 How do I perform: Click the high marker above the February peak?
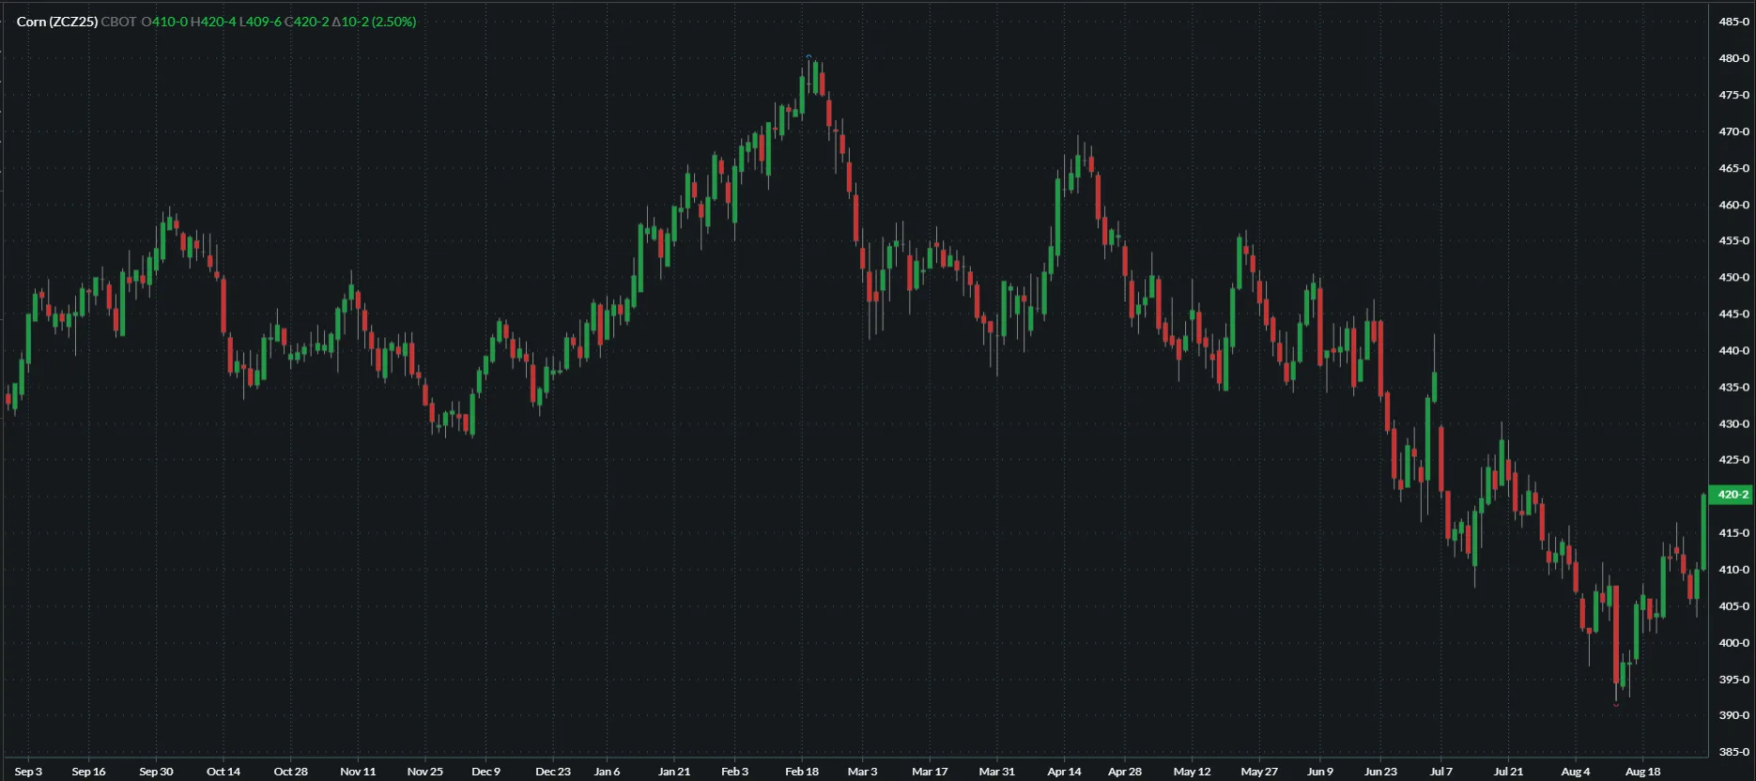point(809,57)
